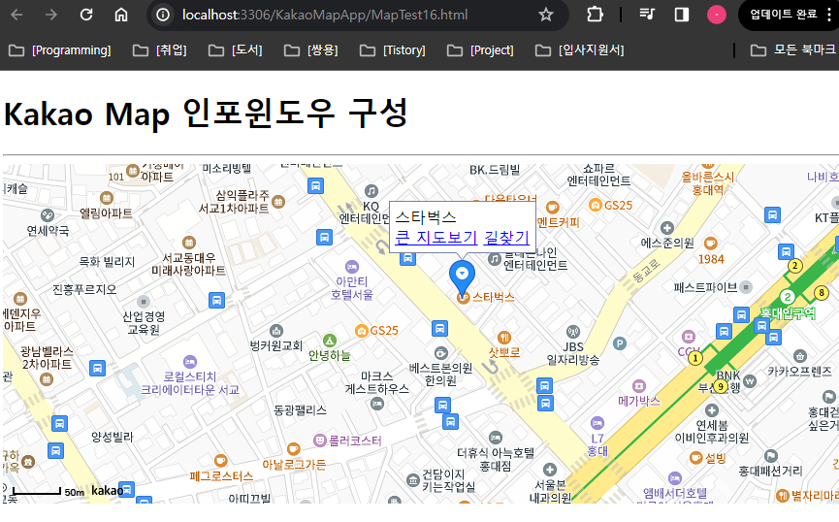This screenshot has width=839, height=522.
Task: View site information icon in address bar
Action: pos(163,15)
